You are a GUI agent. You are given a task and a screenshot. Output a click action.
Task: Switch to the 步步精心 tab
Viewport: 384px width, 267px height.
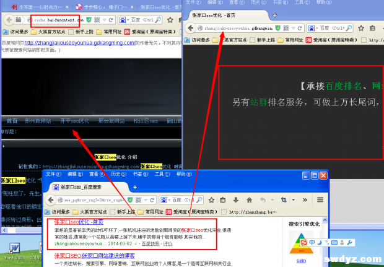[105, 7]
